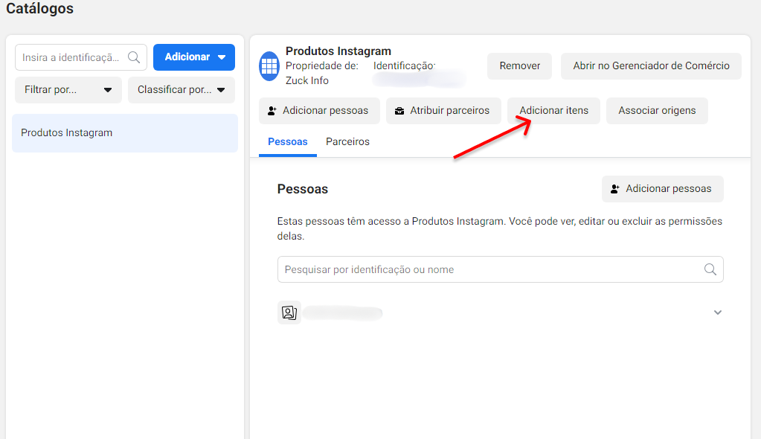Click the magnifier icon in catalog ID search
This screenshot has height=439, width=761.
[134, 57]
